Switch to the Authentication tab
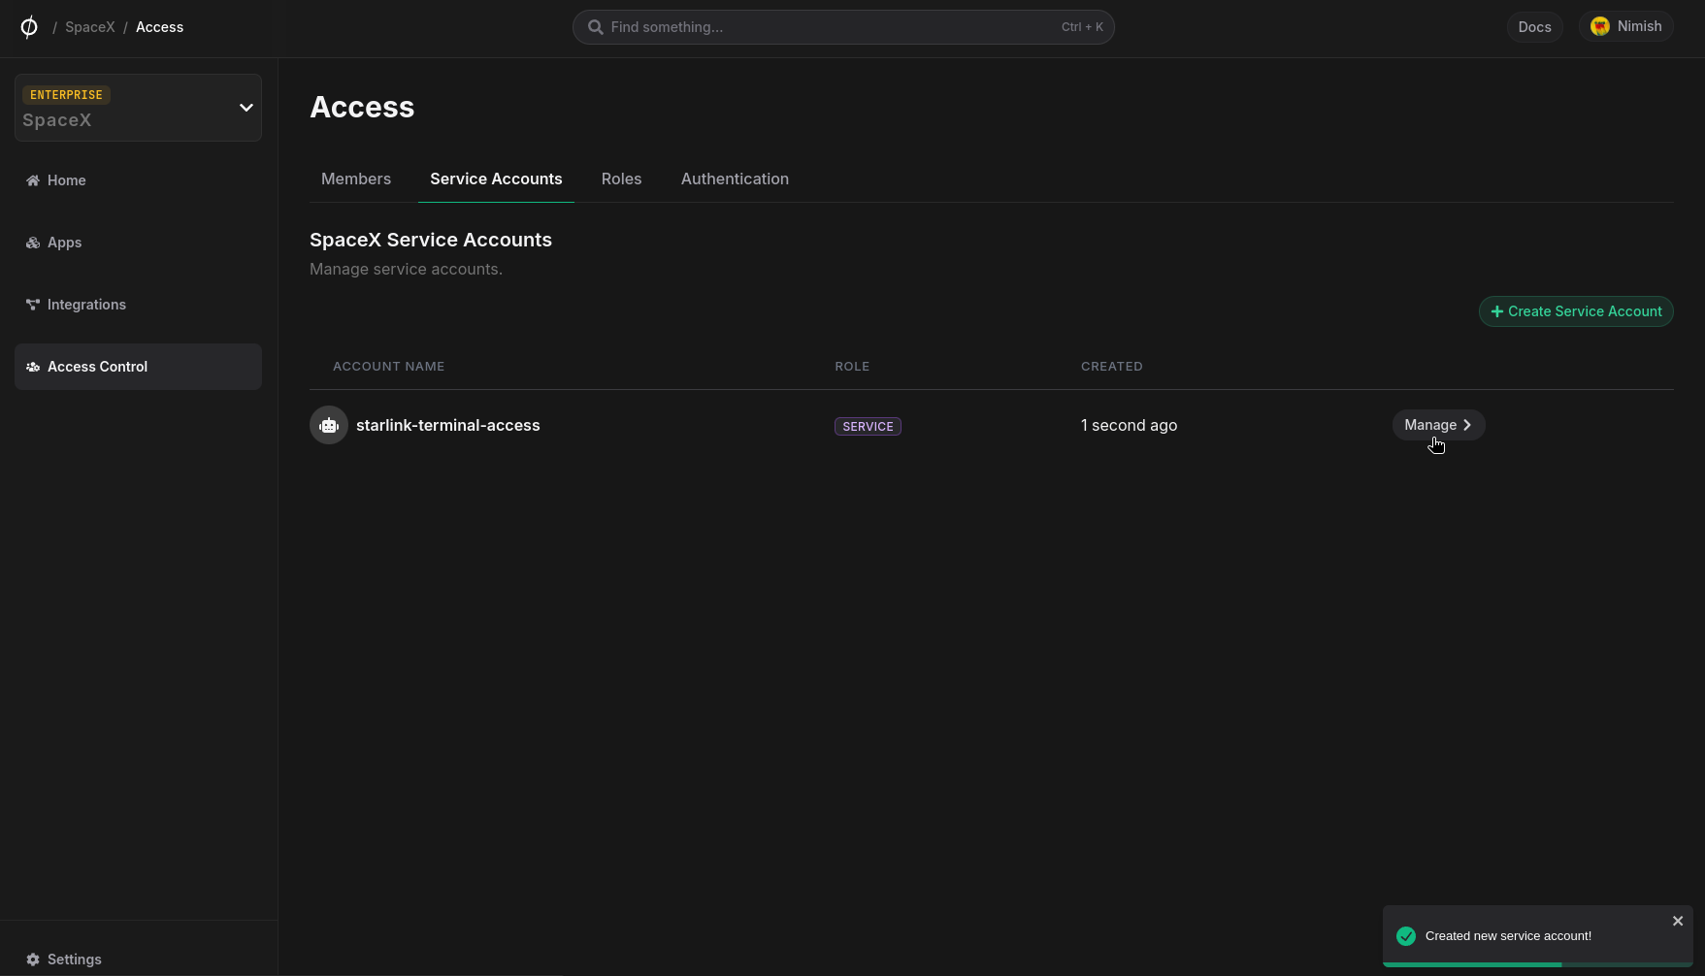This screenshot has width=1705, height=976. click(735, 179)
